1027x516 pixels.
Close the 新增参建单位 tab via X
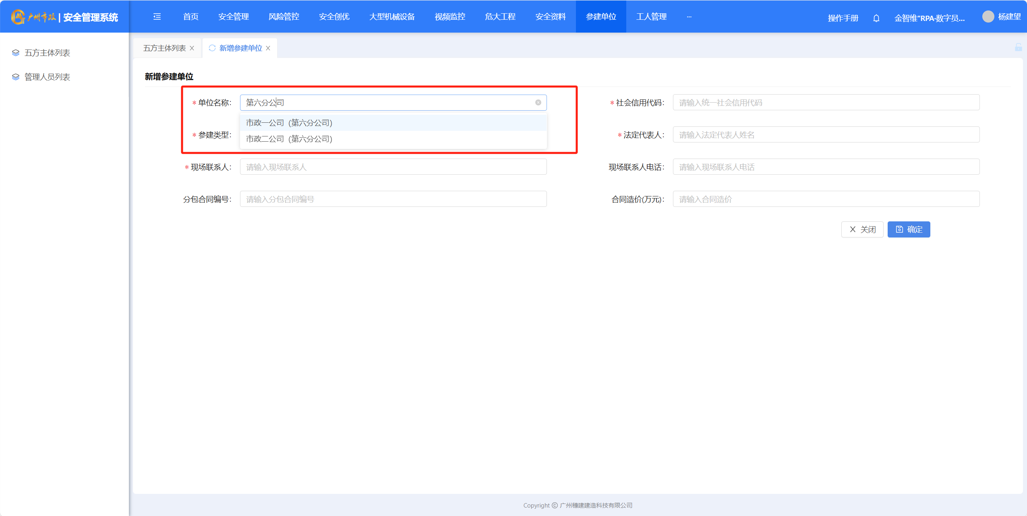pyautogui.click(x=268, y=48)
